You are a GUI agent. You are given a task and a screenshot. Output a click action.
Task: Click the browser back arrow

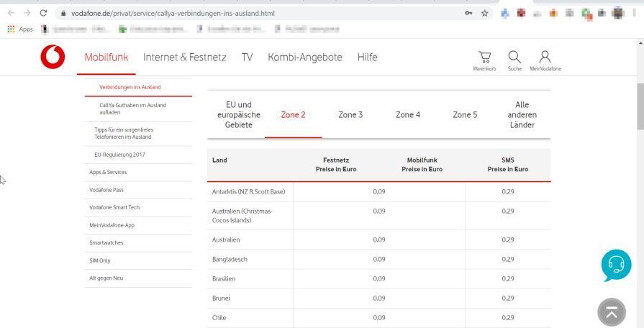tap(11, 13)
